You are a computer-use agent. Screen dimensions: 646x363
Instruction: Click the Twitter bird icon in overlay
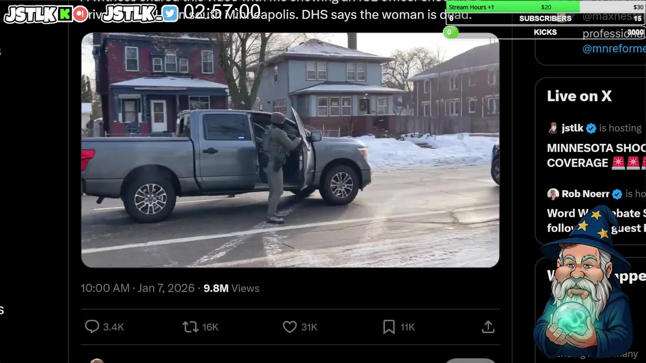[170, 14]
